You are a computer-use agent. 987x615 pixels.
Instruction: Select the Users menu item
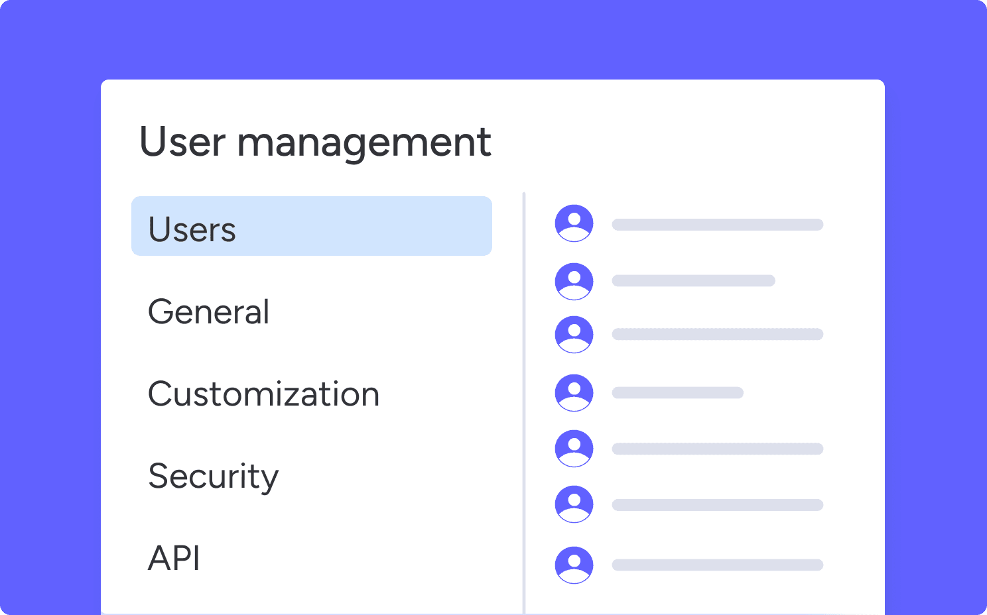[311, 227]
